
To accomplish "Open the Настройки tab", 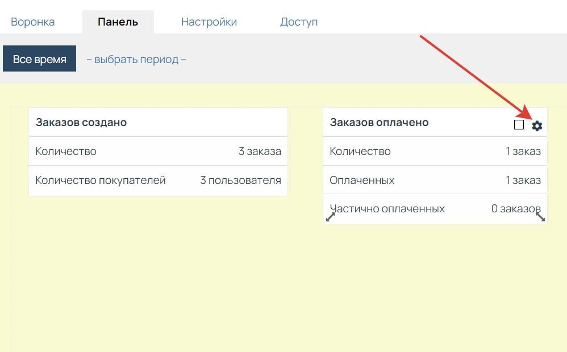I will click(209, 22).
